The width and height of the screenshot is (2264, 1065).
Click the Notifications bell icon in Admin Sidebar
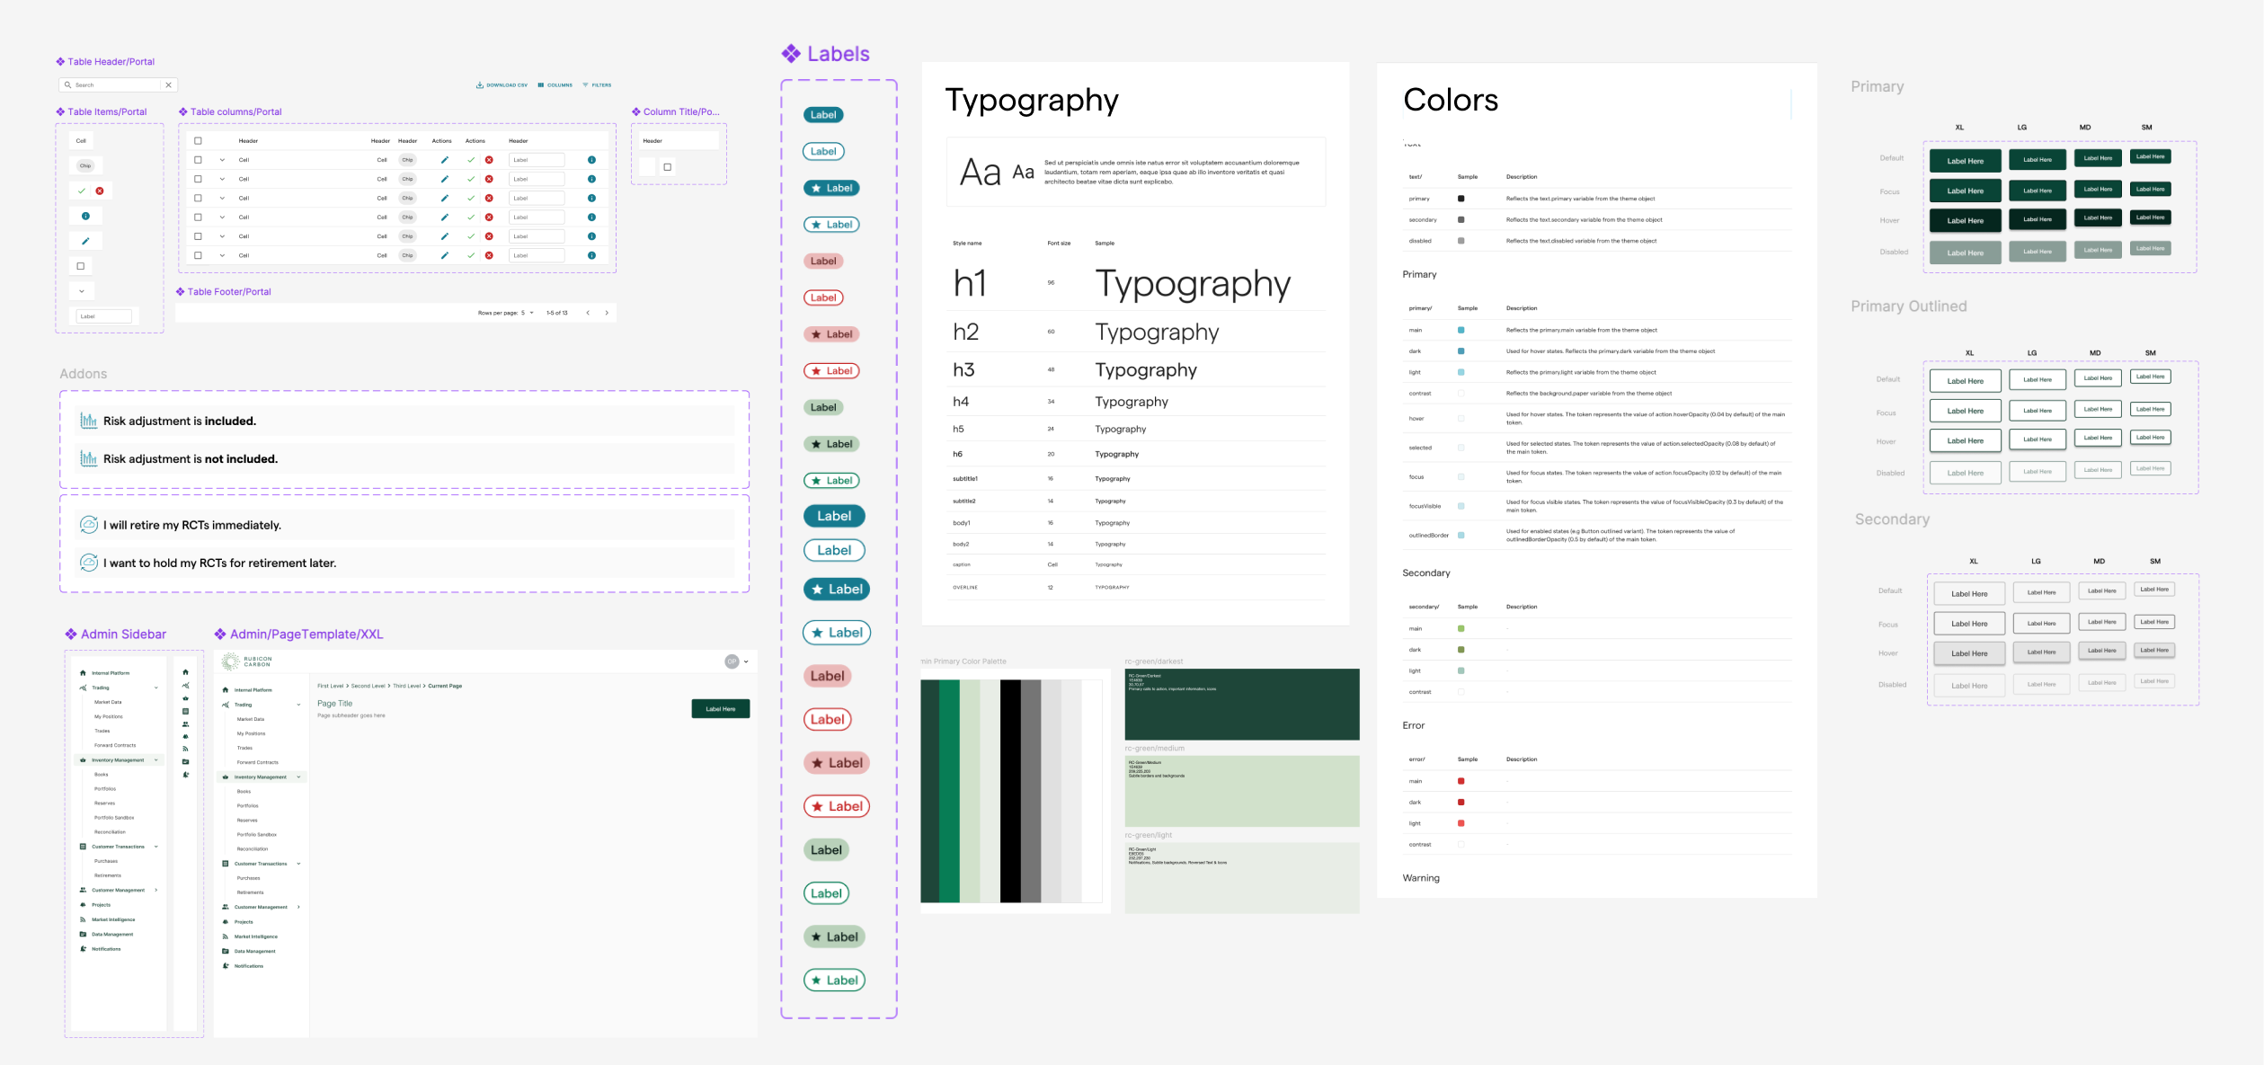tap(83, 948)
